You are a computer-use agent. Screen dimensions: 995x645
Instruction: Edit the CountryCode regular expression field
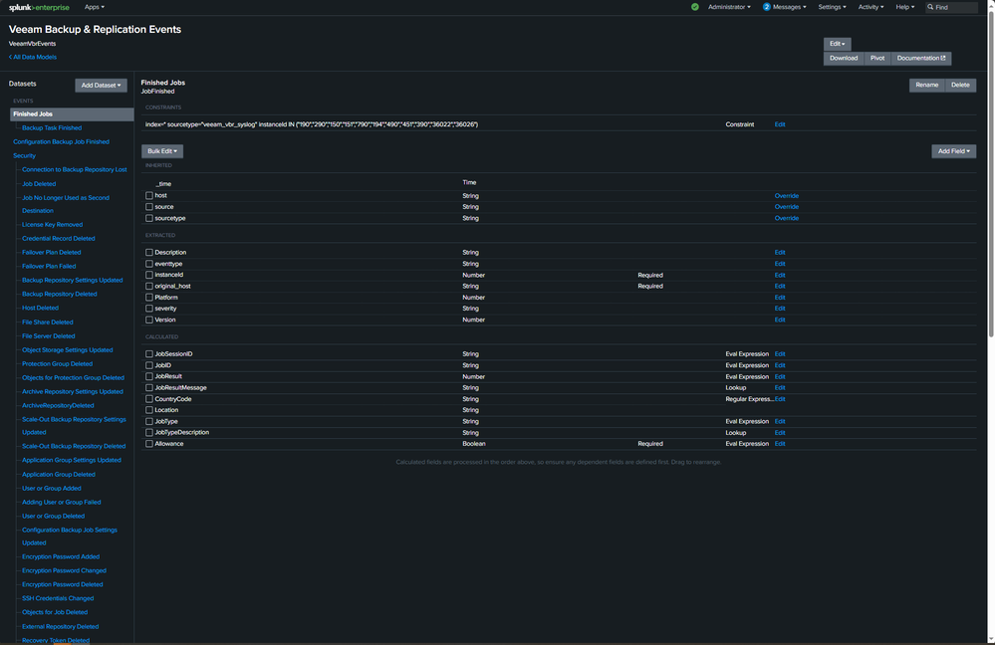(x=780, y=399)
